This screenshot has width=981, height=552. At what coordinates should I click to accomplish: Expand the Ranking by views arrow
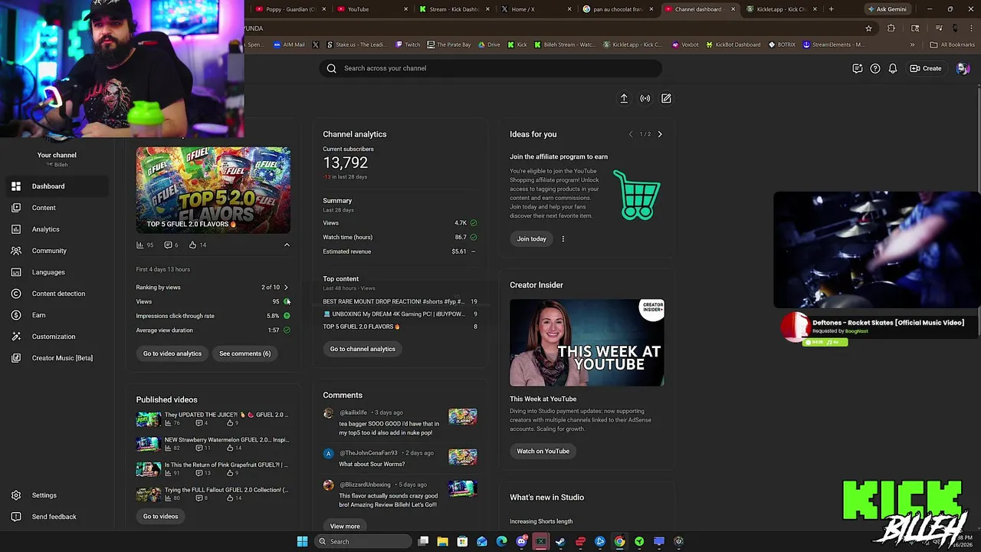pos(286,287)
